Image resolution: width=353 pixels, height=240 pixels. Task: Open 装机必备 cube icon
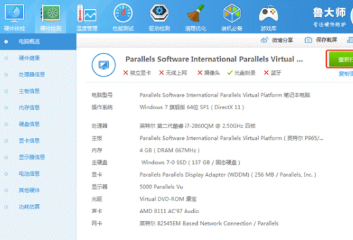[232, 13]
